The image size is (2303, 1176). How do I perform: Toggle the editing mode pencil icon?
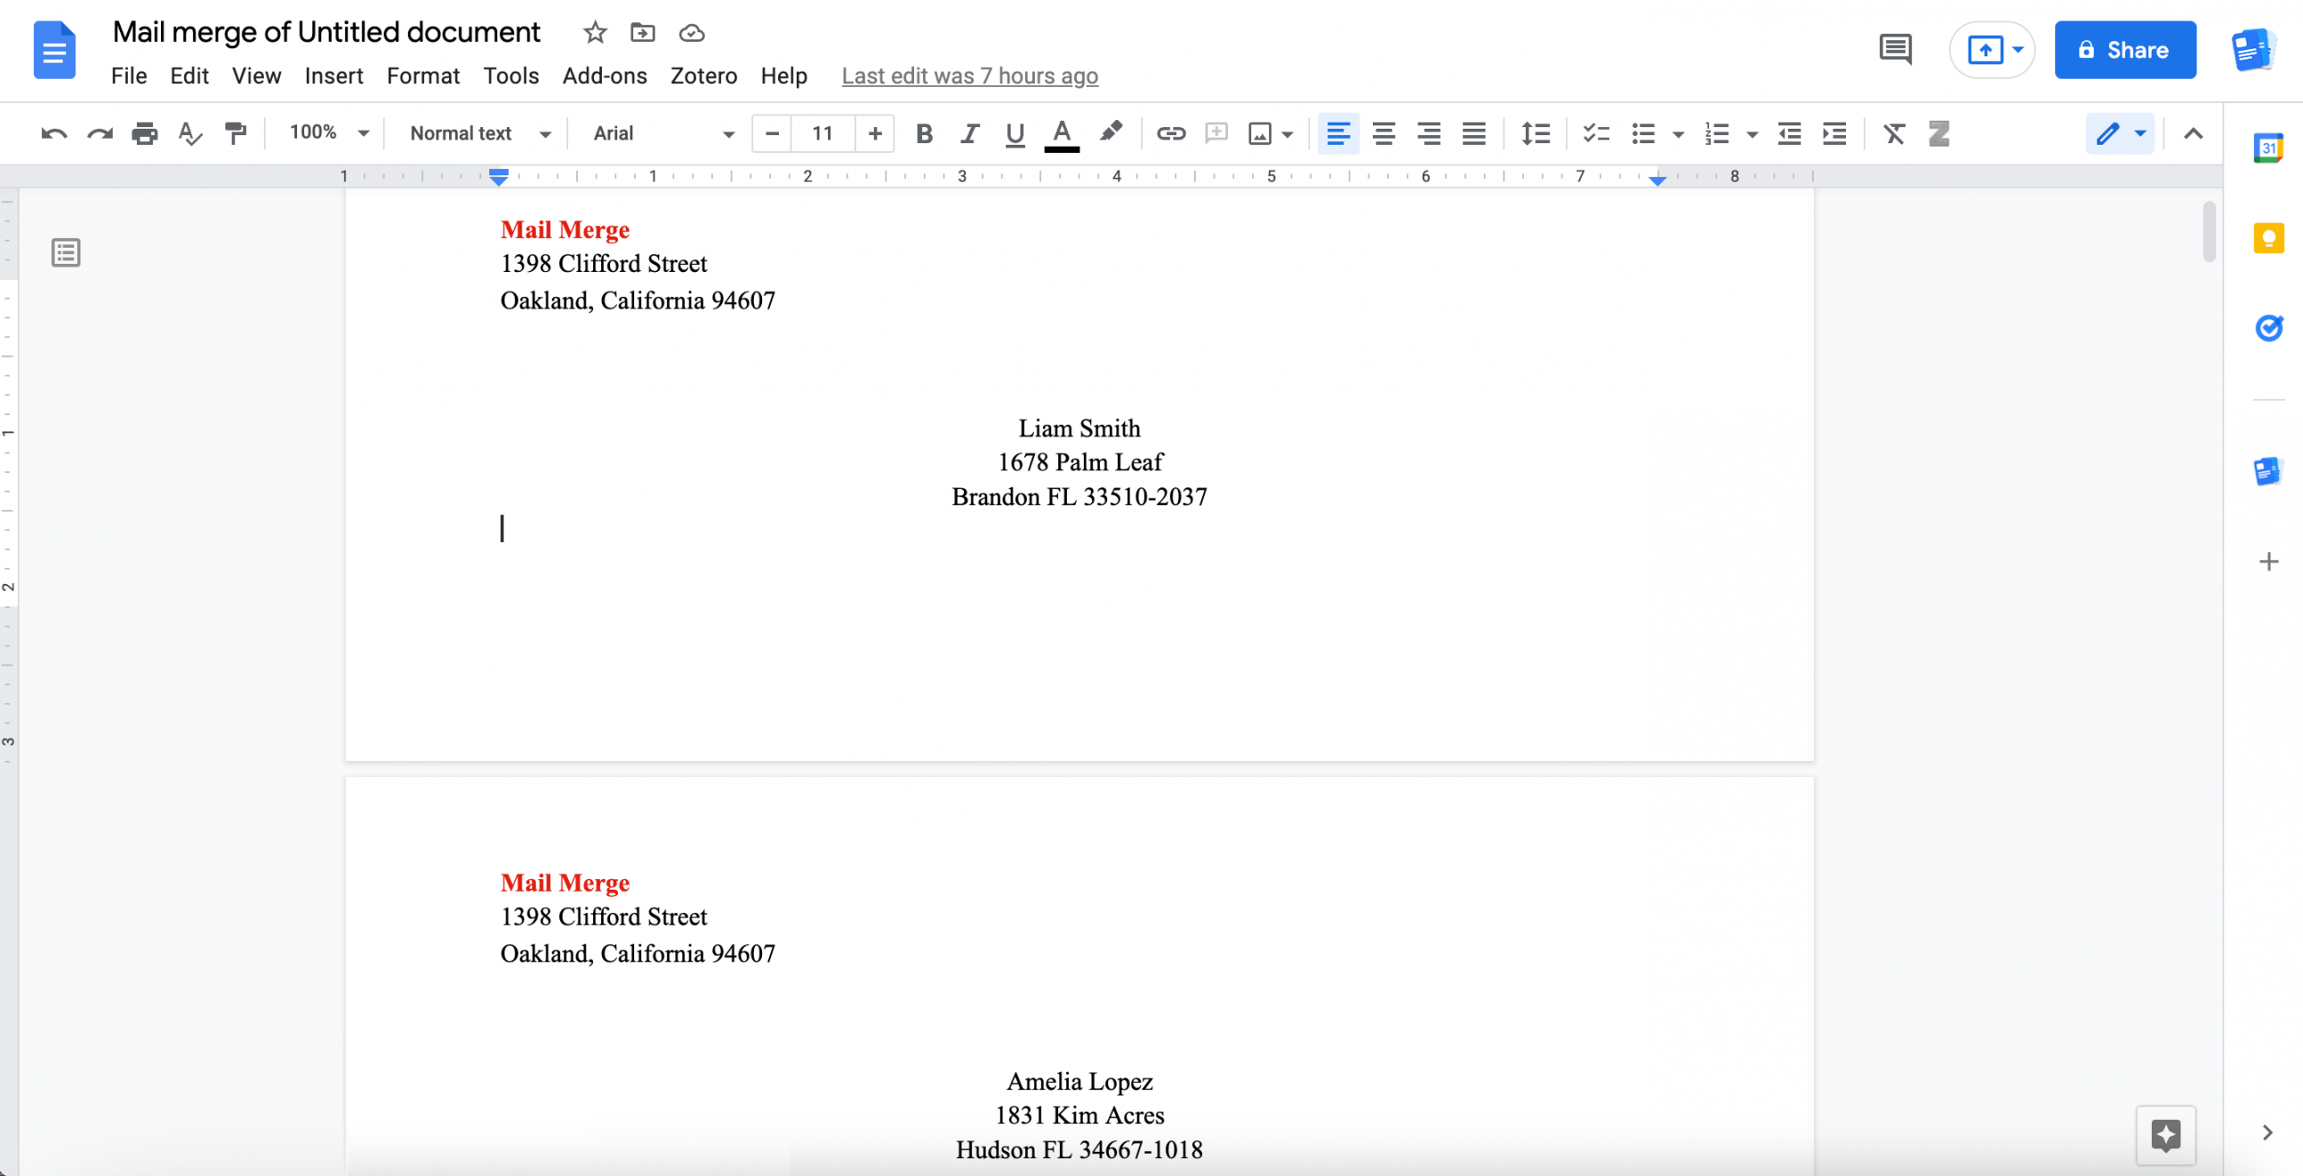coord(2108,132)
